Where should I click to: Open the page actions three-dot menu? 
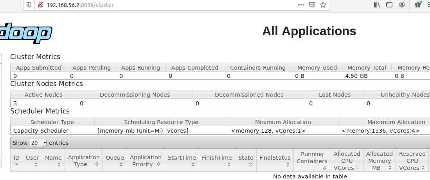(301, 5)
